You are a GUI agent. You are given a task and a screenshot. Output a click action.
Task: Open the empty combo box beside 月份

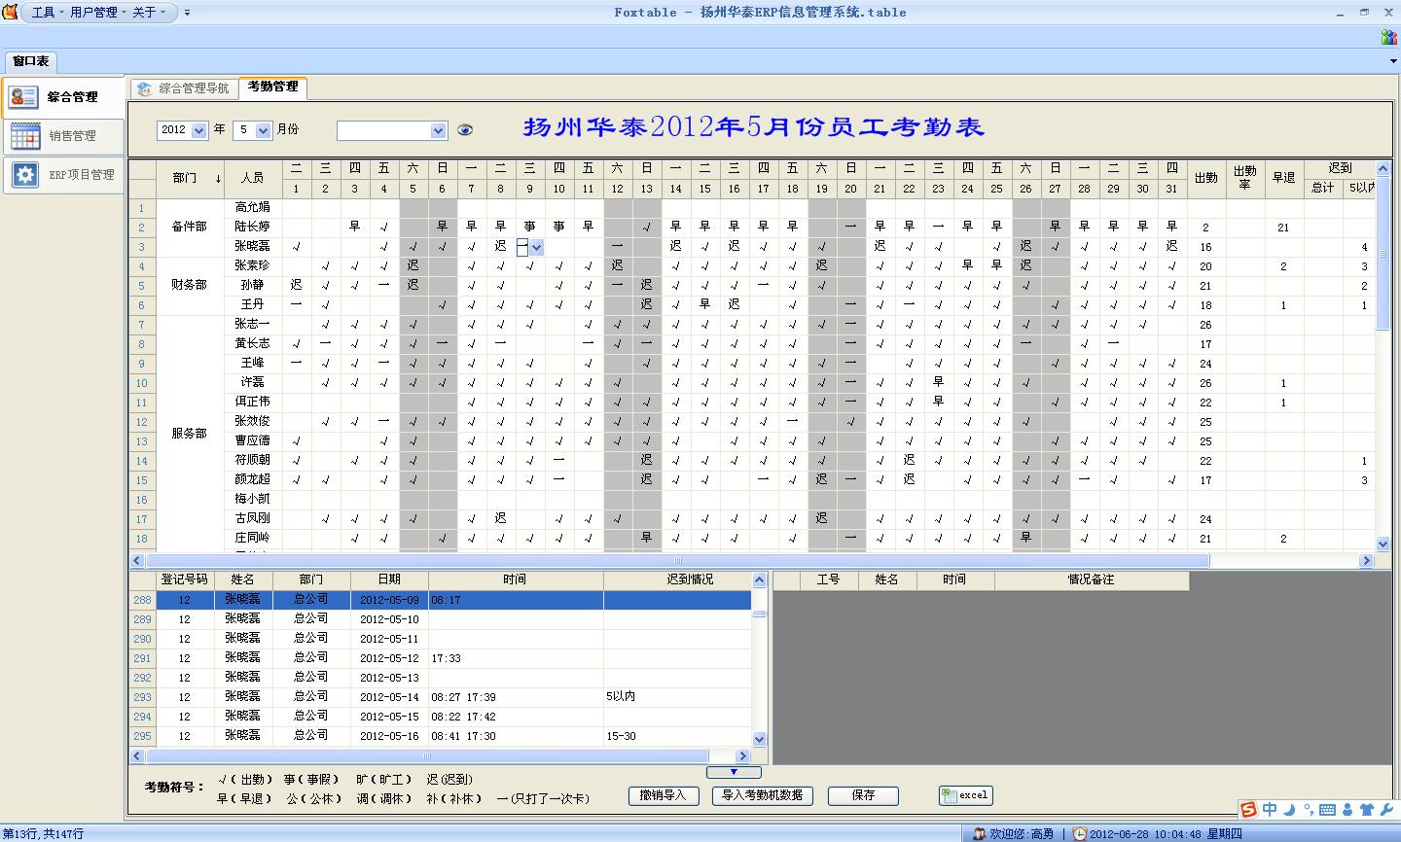click(x=392, y=130)
